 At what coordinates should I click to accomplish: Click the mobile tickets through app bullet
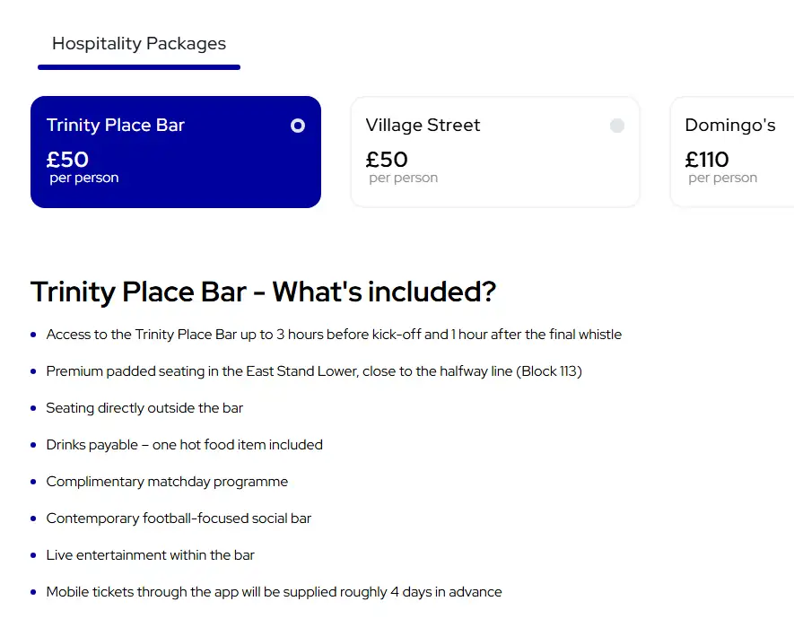pos(274,592)
